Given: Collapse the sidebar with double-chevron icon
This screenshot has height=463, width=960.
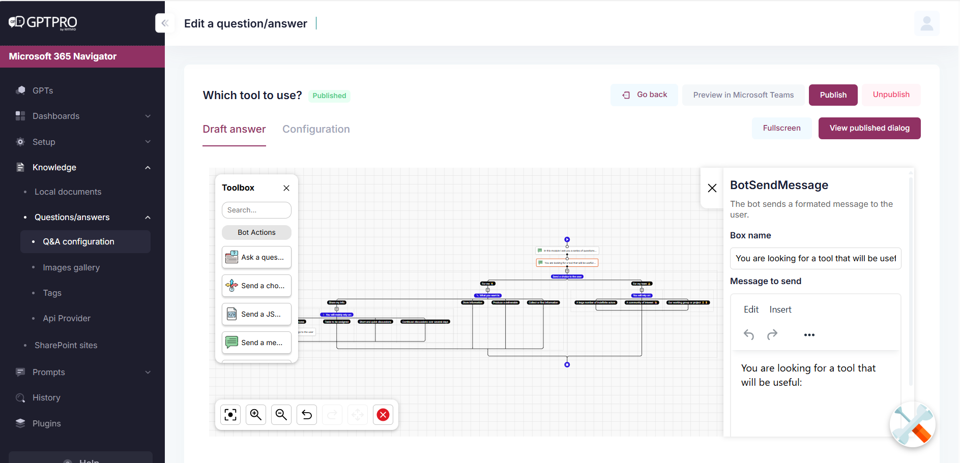Looking at the screenshot, I should (164, 23).
